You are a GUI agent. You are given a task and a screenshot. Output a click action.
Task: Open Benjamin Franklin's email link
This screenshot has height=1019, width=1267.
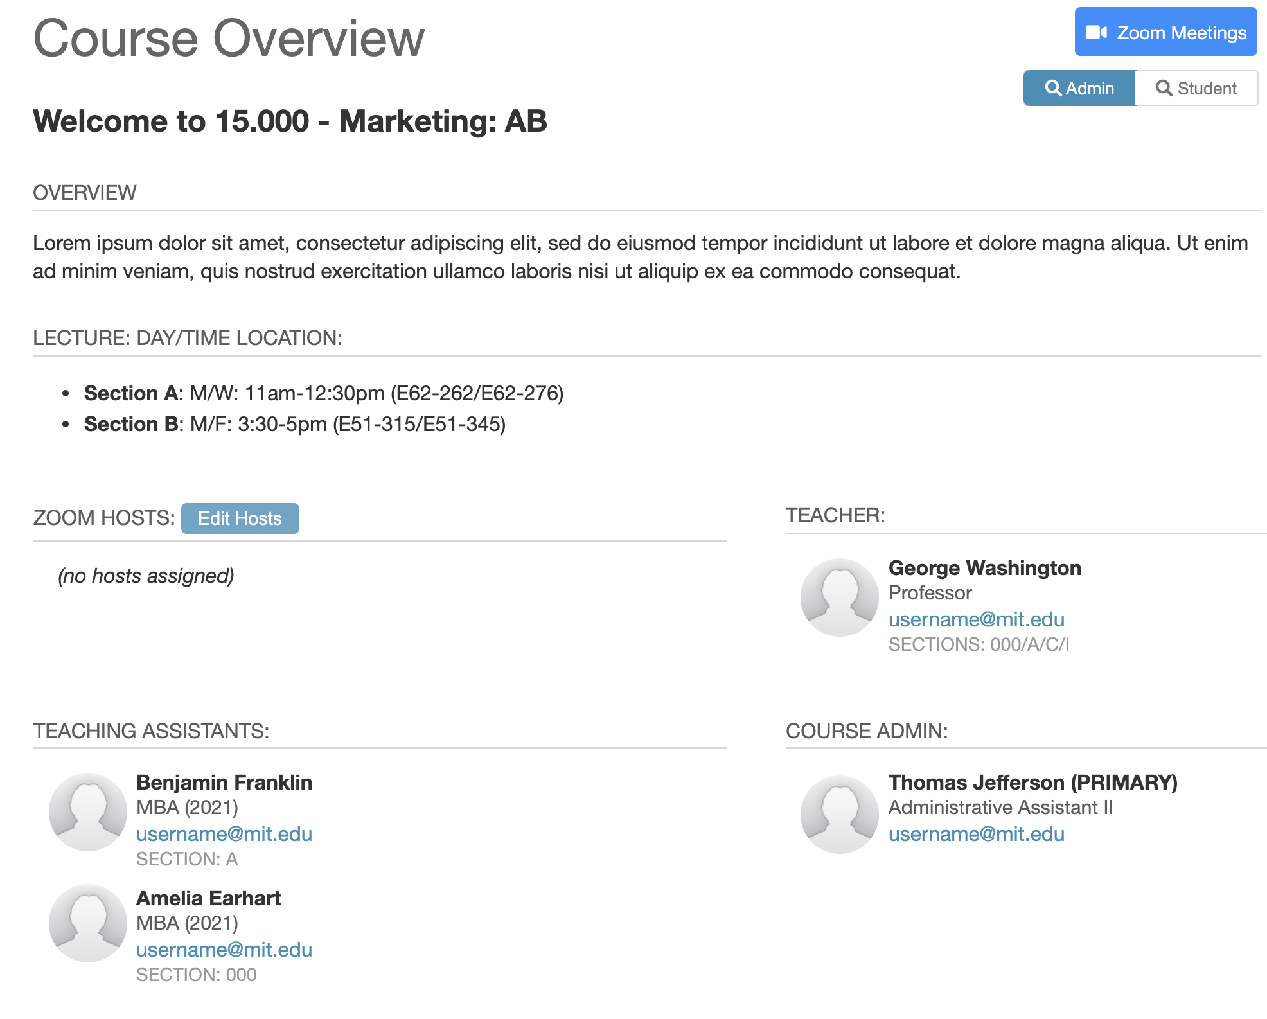(224, 834)
